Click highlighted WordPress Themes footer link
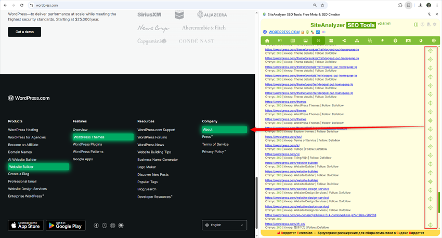442x238 pixels. [103, 137]
